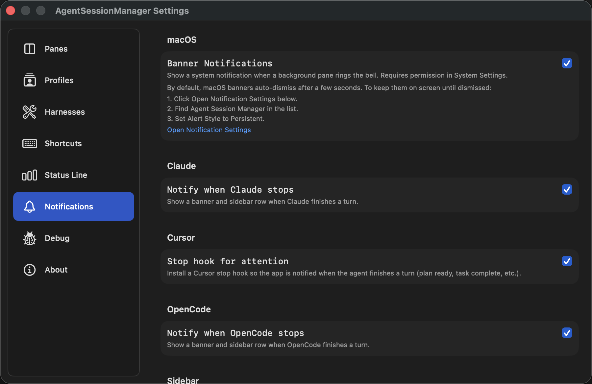592x384 pixels.
Task: Click the About info circle icon
Action: pos(30,270)
